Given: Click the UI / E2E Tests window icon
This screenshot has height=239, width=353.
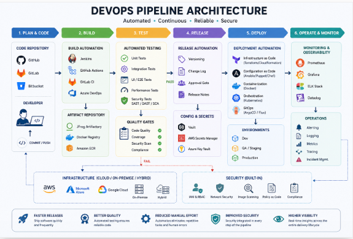Looking at the screenshot, I should 124,80.
